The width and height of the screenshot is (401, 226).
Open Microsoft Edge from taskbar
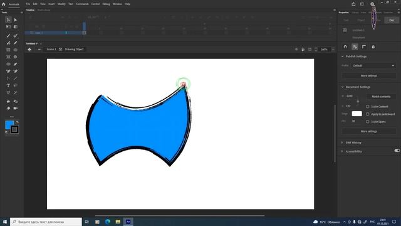[108, 222]
